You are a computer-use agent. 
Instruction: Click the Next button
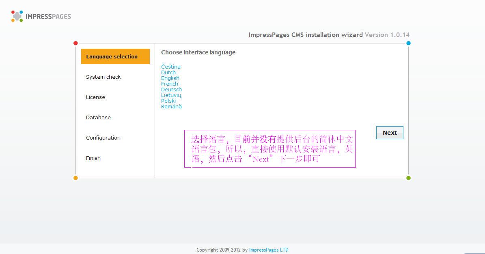pyautogui.click(x=390, y=133)
